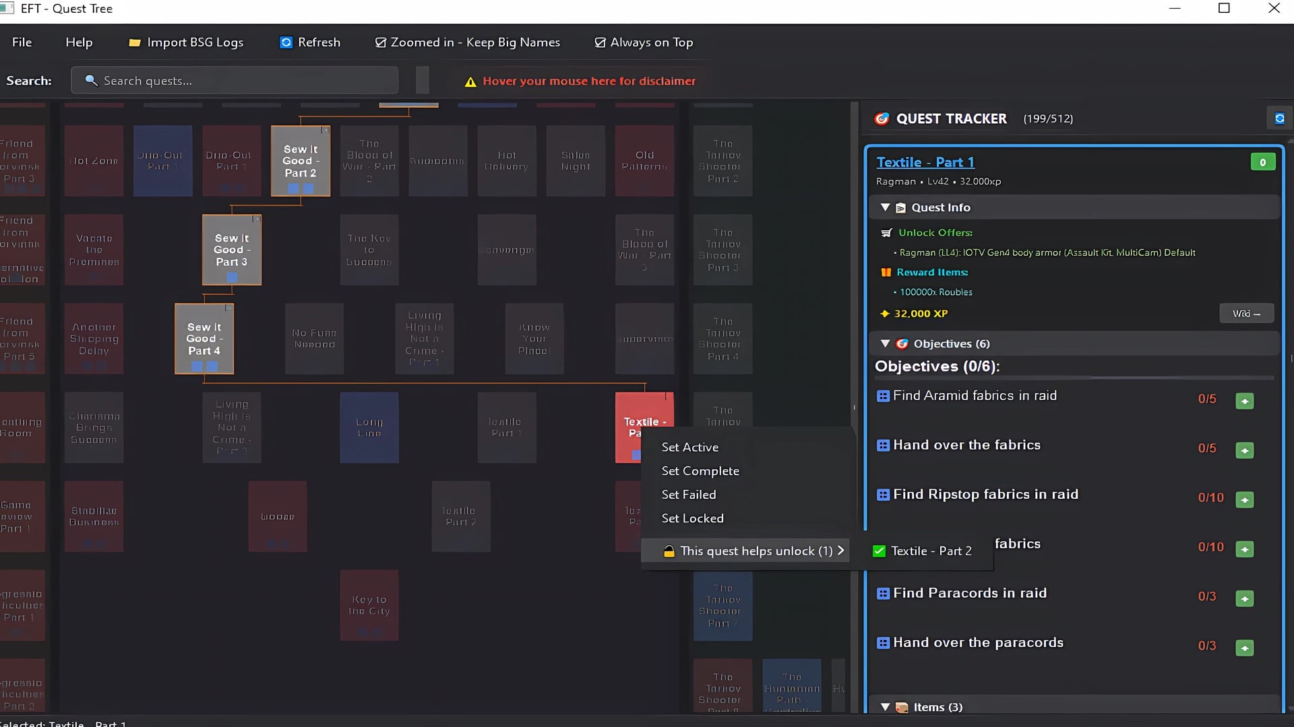Click the blue icon beside Find Ripstop fabrics
The image size is (1294, 727).
coord(883,495)
